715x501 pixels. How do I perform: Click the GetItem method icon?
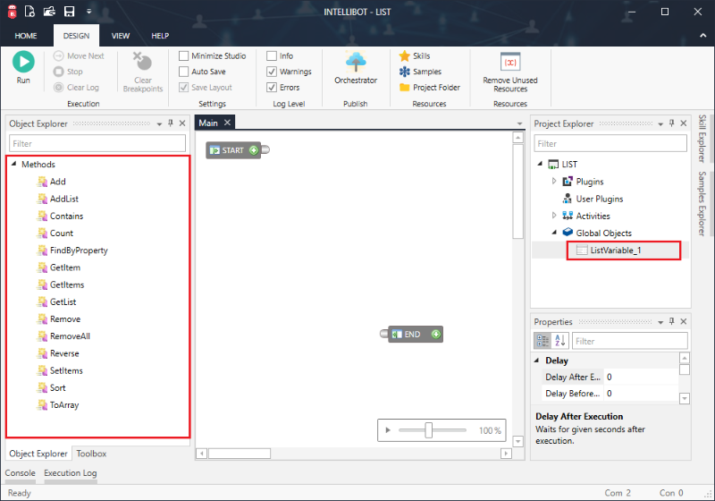click(42, 267)
